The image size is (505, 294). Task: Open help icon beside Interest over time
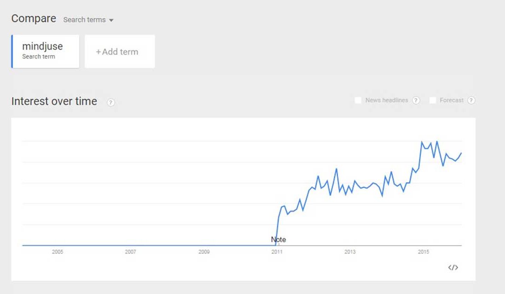coord(111,102)
